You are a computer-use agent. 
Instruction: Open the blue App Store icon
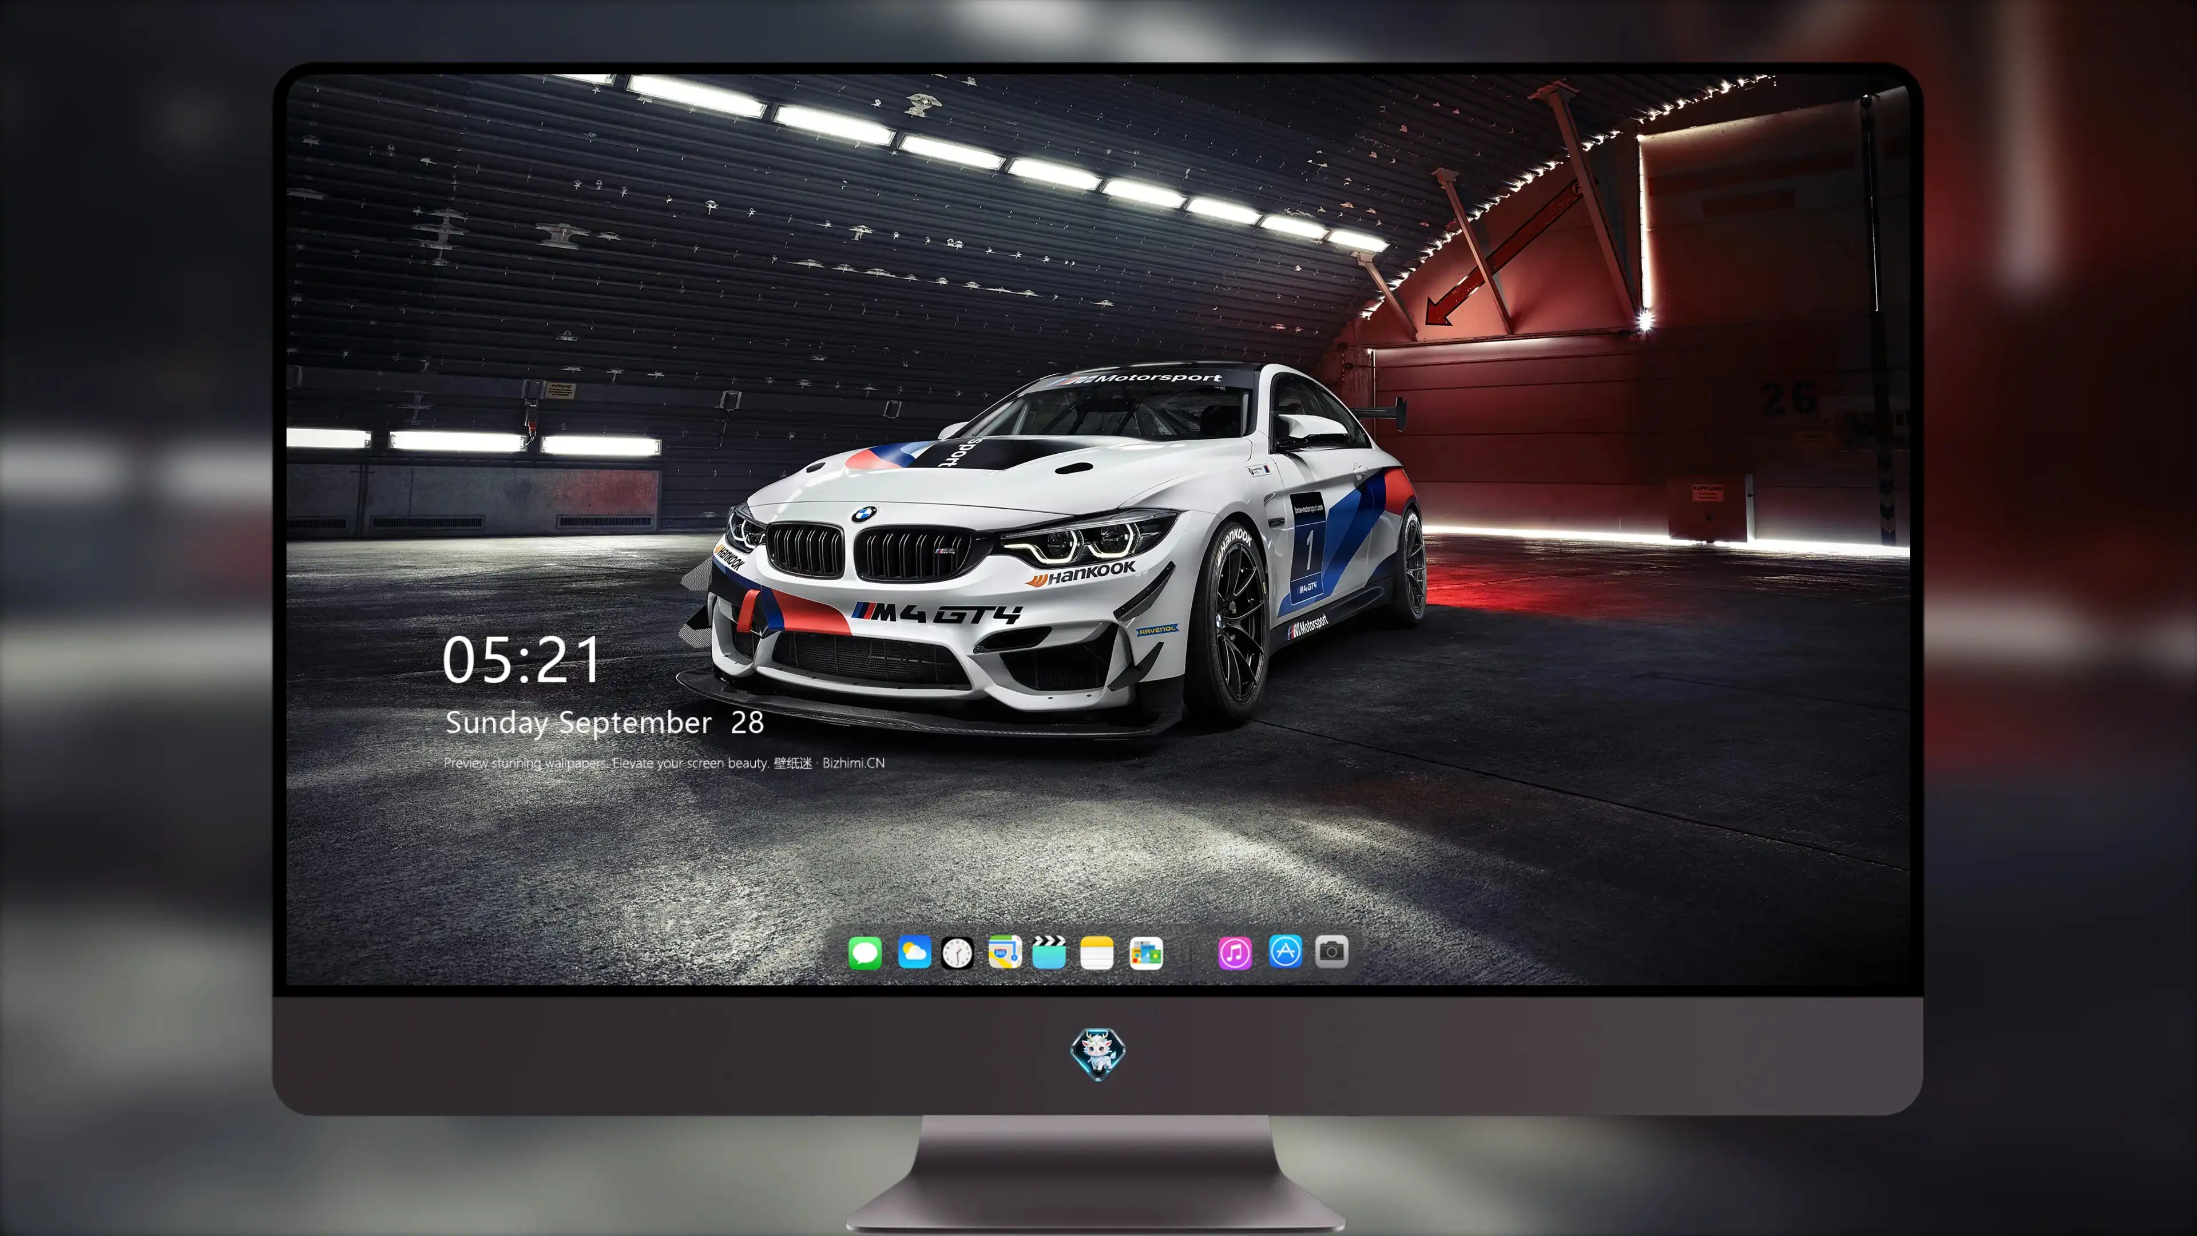[x=1285, y=951]
